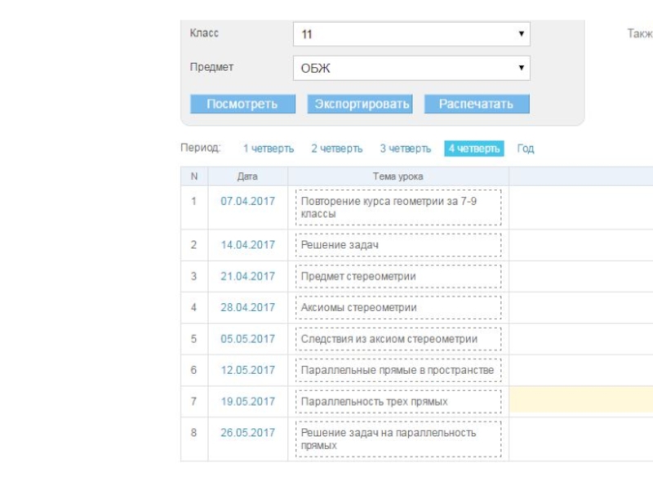This screenshot has height=490, width=653.
Task: Focus the 'Аксиомы стереометрии' topic input
Action: [x=398, y=308]
